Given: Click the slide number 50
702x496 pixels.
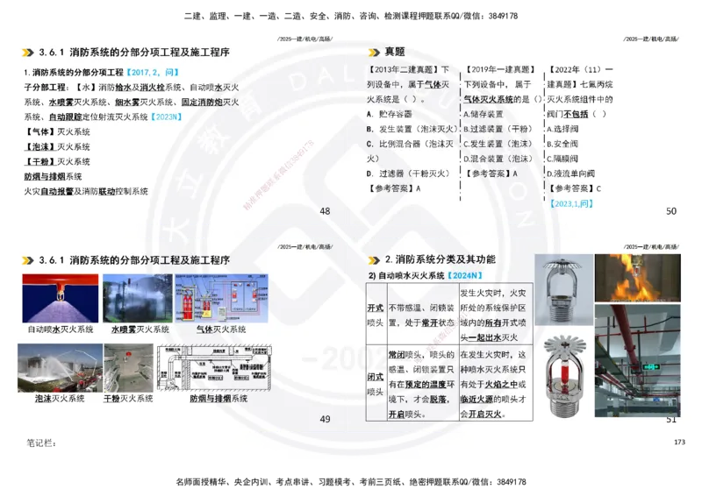Looking at the screenshot, I should 671,211.
